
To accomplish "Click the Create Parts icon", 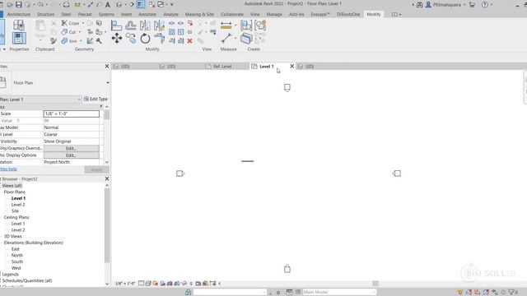I will point(246,39).
